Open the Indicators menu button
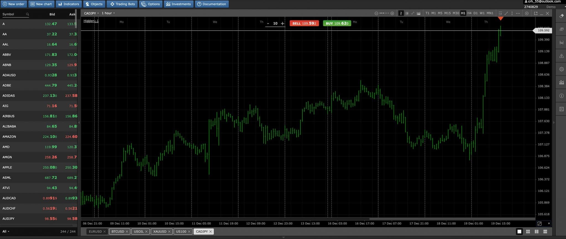 pos(68,4)
